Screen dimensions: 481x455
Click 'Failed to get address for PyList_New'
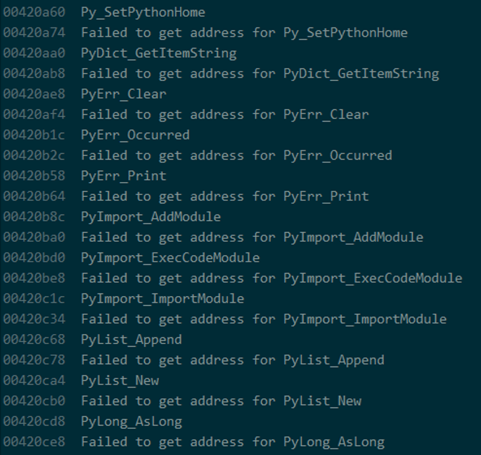tap(221, 401)
